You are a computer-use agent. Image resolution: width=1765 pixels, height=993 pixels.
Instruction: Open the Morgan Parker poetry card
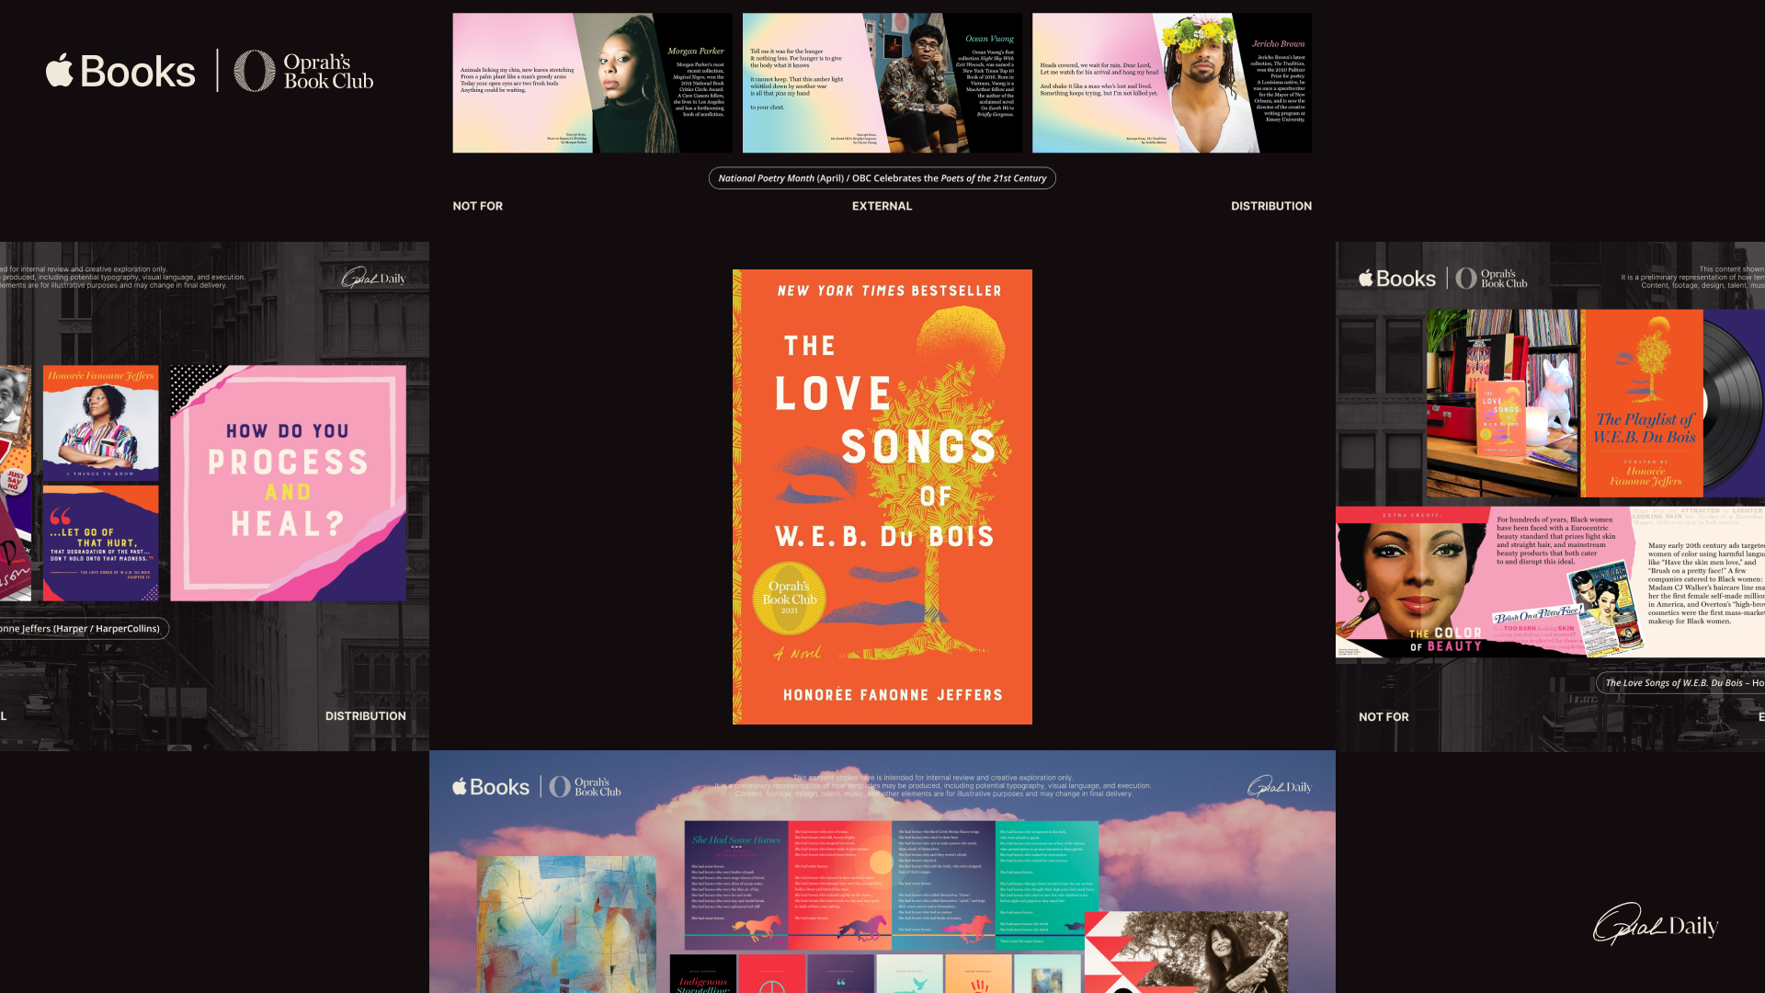point(592,83)
